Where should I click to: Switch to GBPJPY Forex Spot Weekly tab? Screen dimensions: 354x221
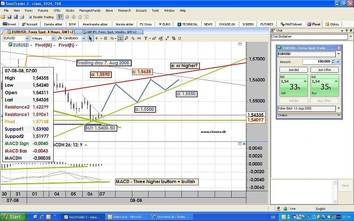point(109,32)
